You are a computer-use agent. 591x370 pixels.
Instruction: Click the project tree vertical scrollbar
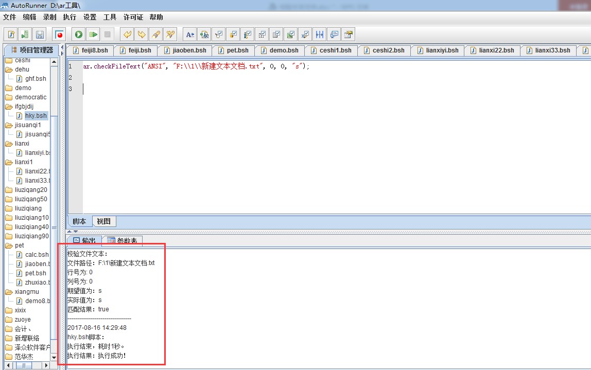coord(54,206)
